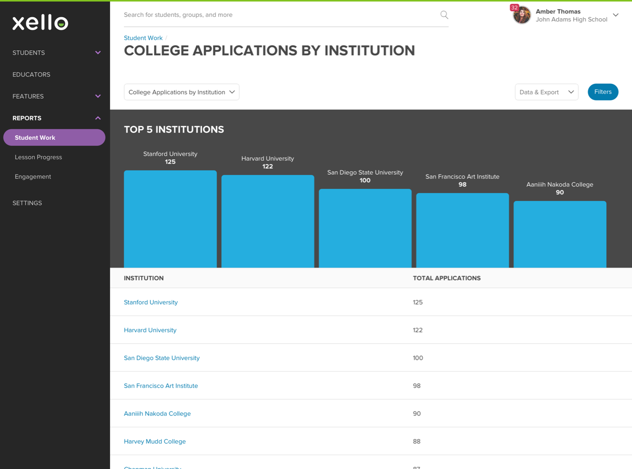Collapse the Reports sidebar section
This screenshot has height=469, width=632.
click(x=98, y=118)
